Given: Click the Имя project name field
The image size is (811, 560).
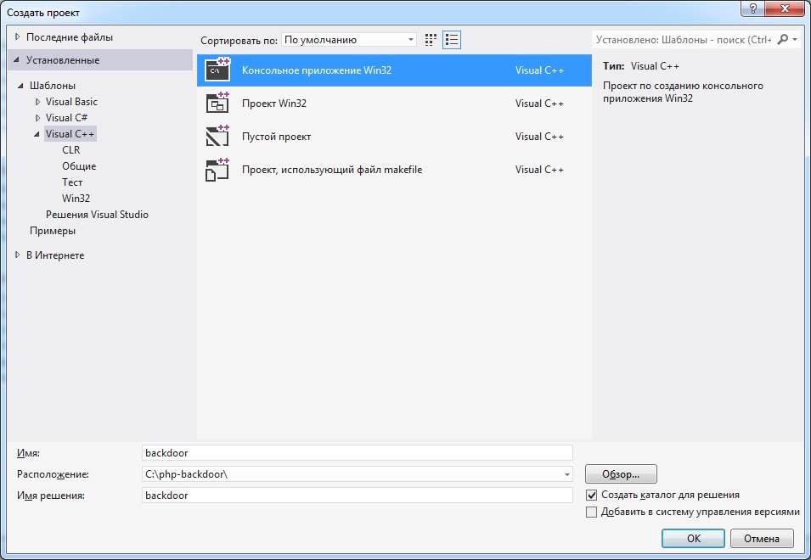Looking at the screenshot, I should (x=357, y=453).
